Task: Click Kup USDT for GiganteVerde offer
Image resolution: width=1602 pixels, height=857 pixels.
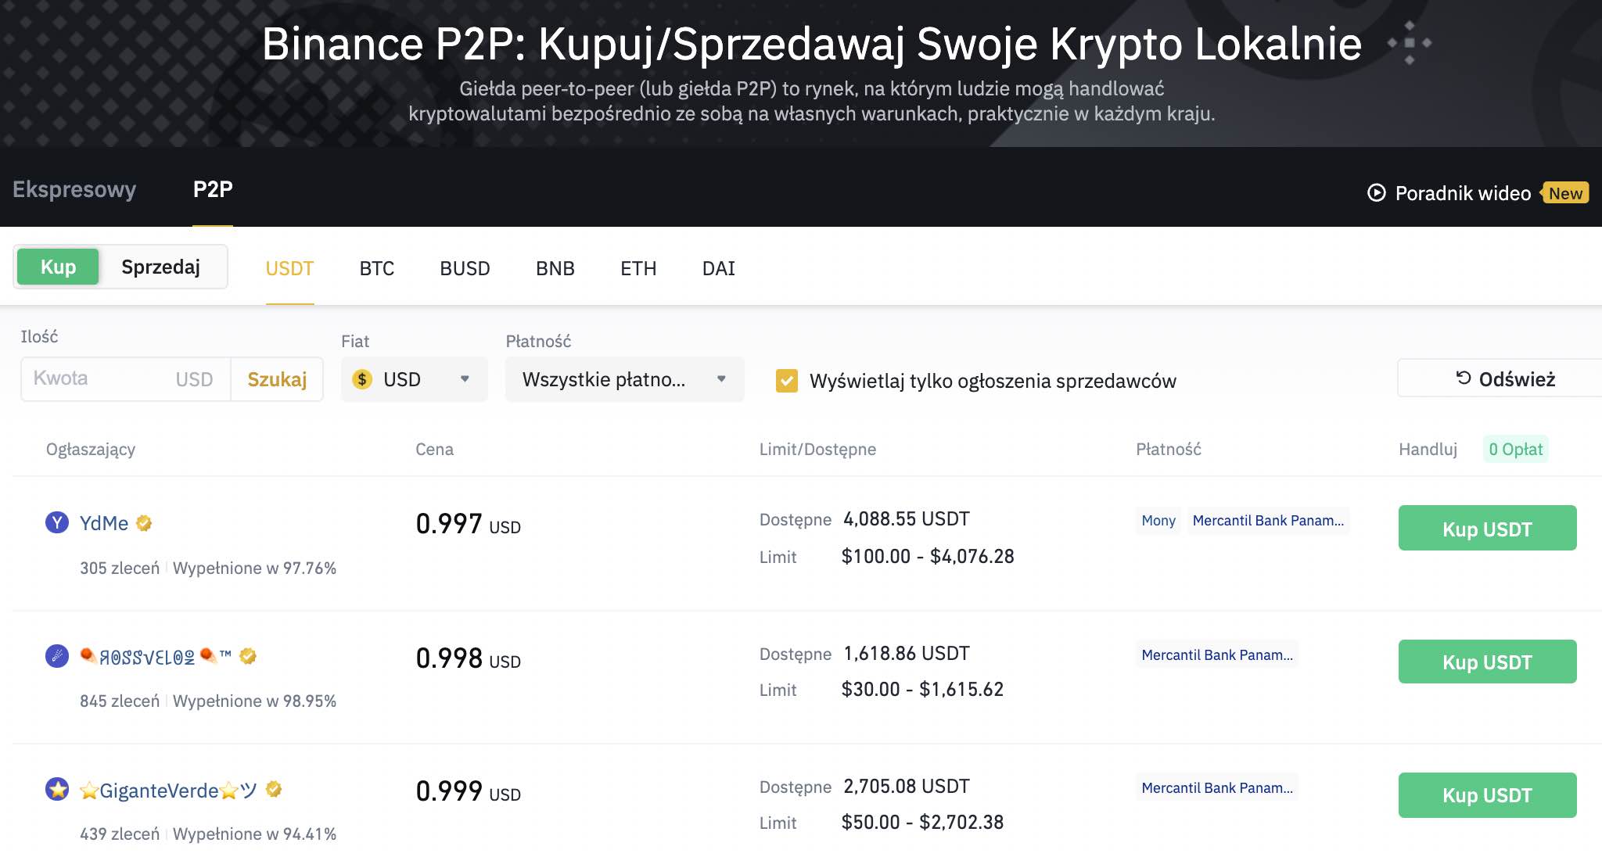Action: click(1487, 794)
